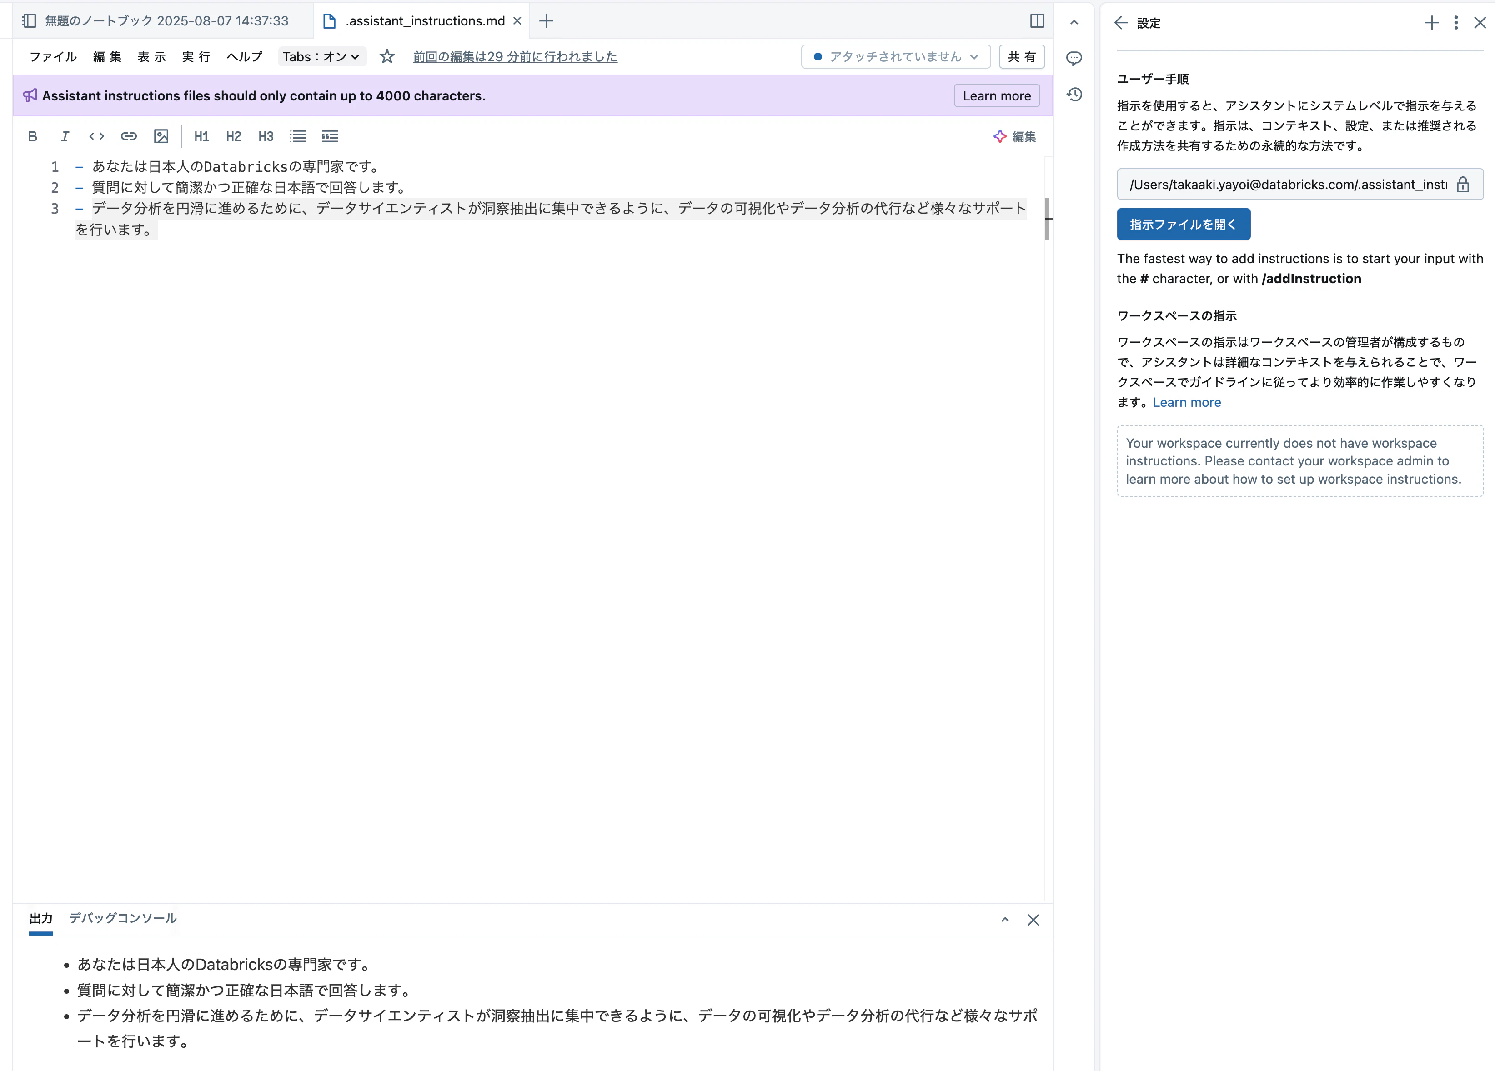1495x1071 pixels.
Task: Click line number 3 in the gutter
Action: [55, 209]
